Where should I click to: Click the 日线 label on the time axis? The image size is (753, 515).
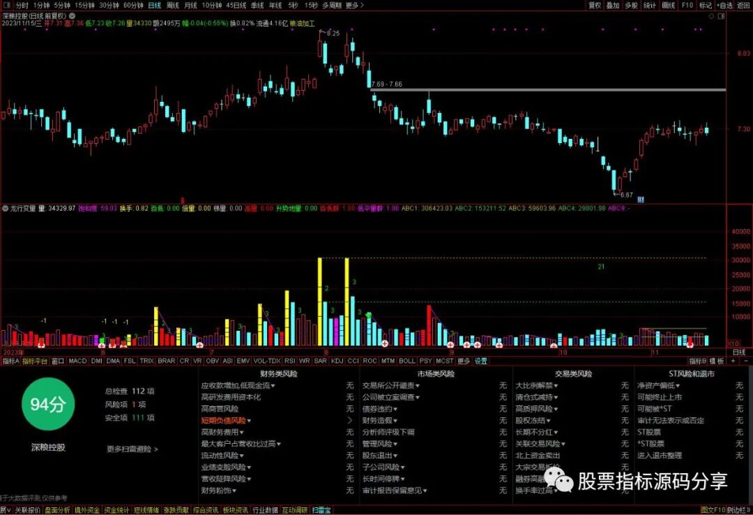click(x=738, y=352)
